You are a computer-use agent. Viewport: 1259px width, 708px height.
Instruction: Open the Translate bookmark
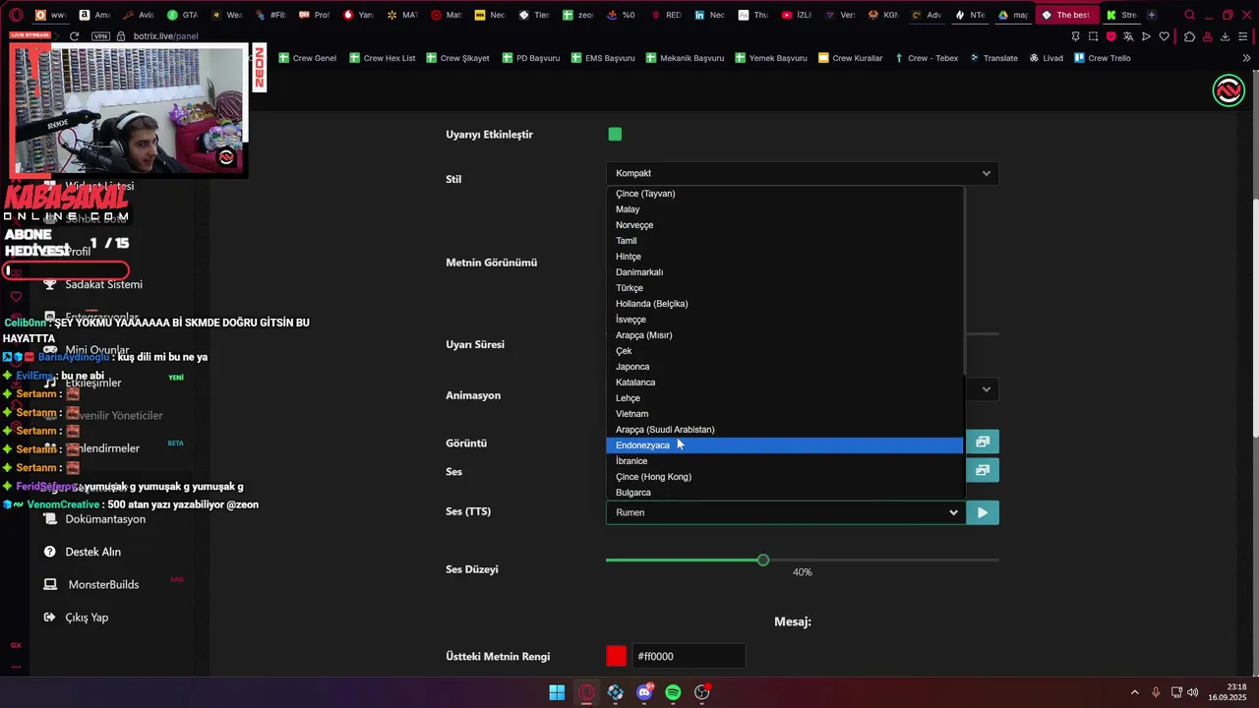[x=993, y=58]
